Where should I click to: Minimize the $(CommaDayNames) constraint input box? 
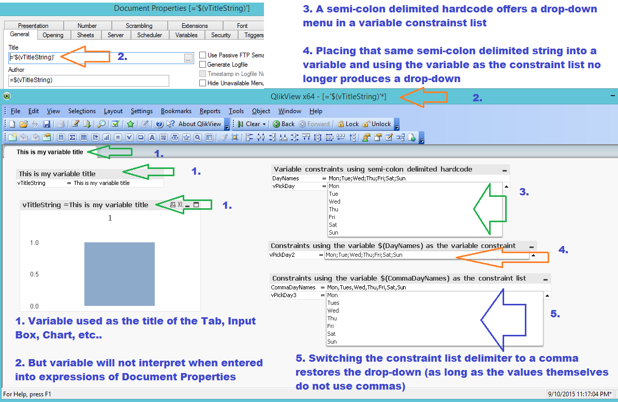point(546,279)
